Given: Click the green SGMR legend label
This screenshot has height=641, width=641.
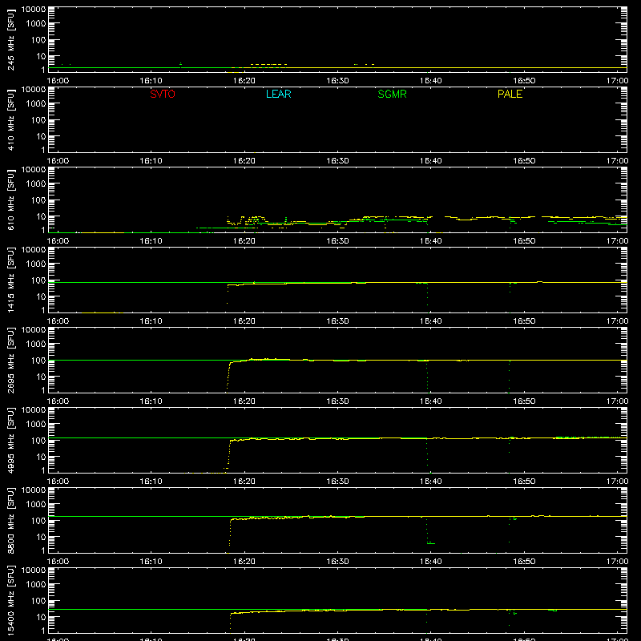Looking at the screenshot, I should [392, 94].
